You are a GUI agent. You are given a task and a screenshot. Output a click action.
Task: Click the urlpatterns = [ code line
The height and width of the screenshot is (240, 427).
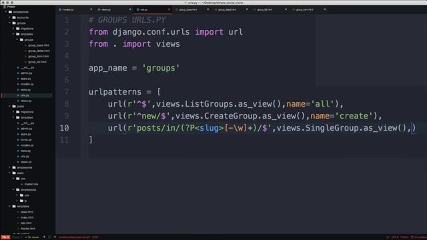125,92
